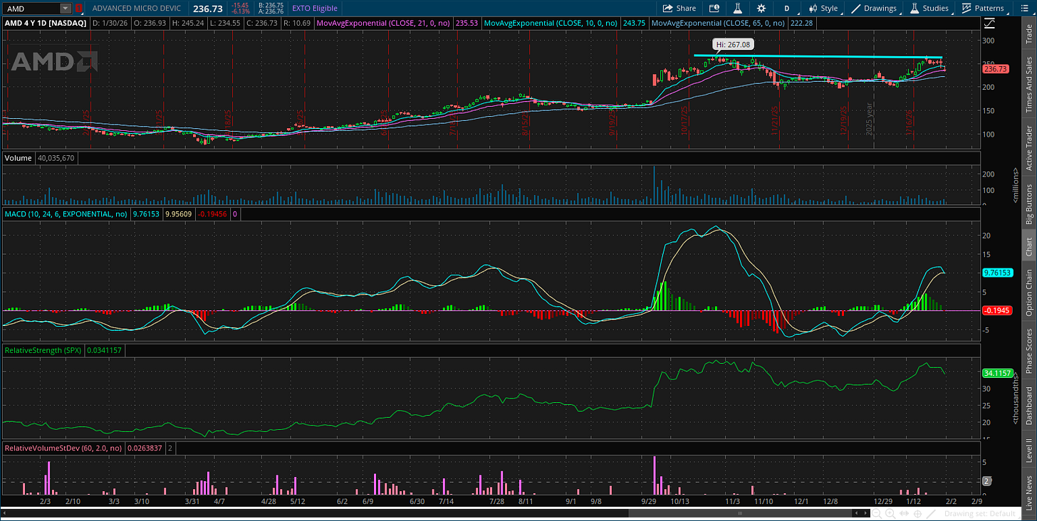
Task: Click the Hi: 267.08 price bubble
Action: click(732, 44)
